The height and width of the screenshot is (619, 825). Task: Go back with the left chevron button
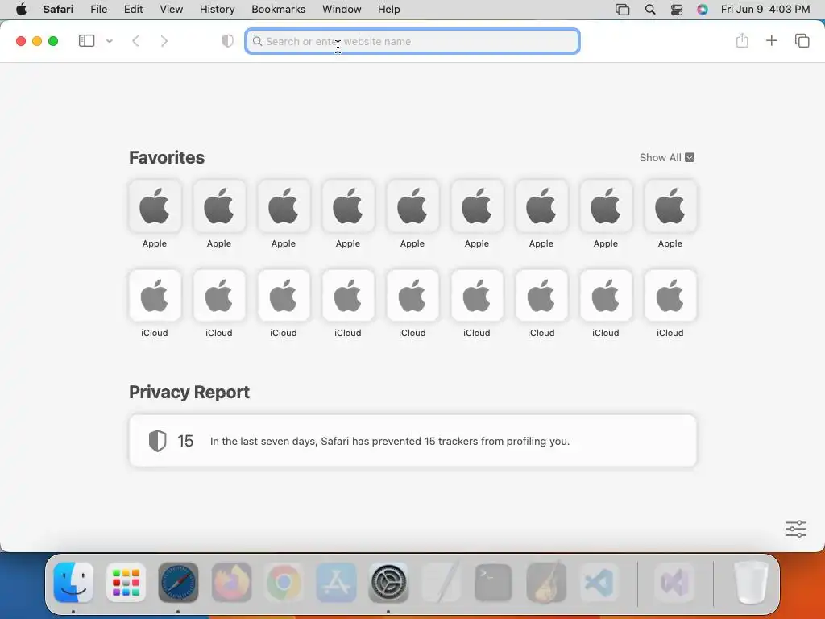(x=135, y=41)
